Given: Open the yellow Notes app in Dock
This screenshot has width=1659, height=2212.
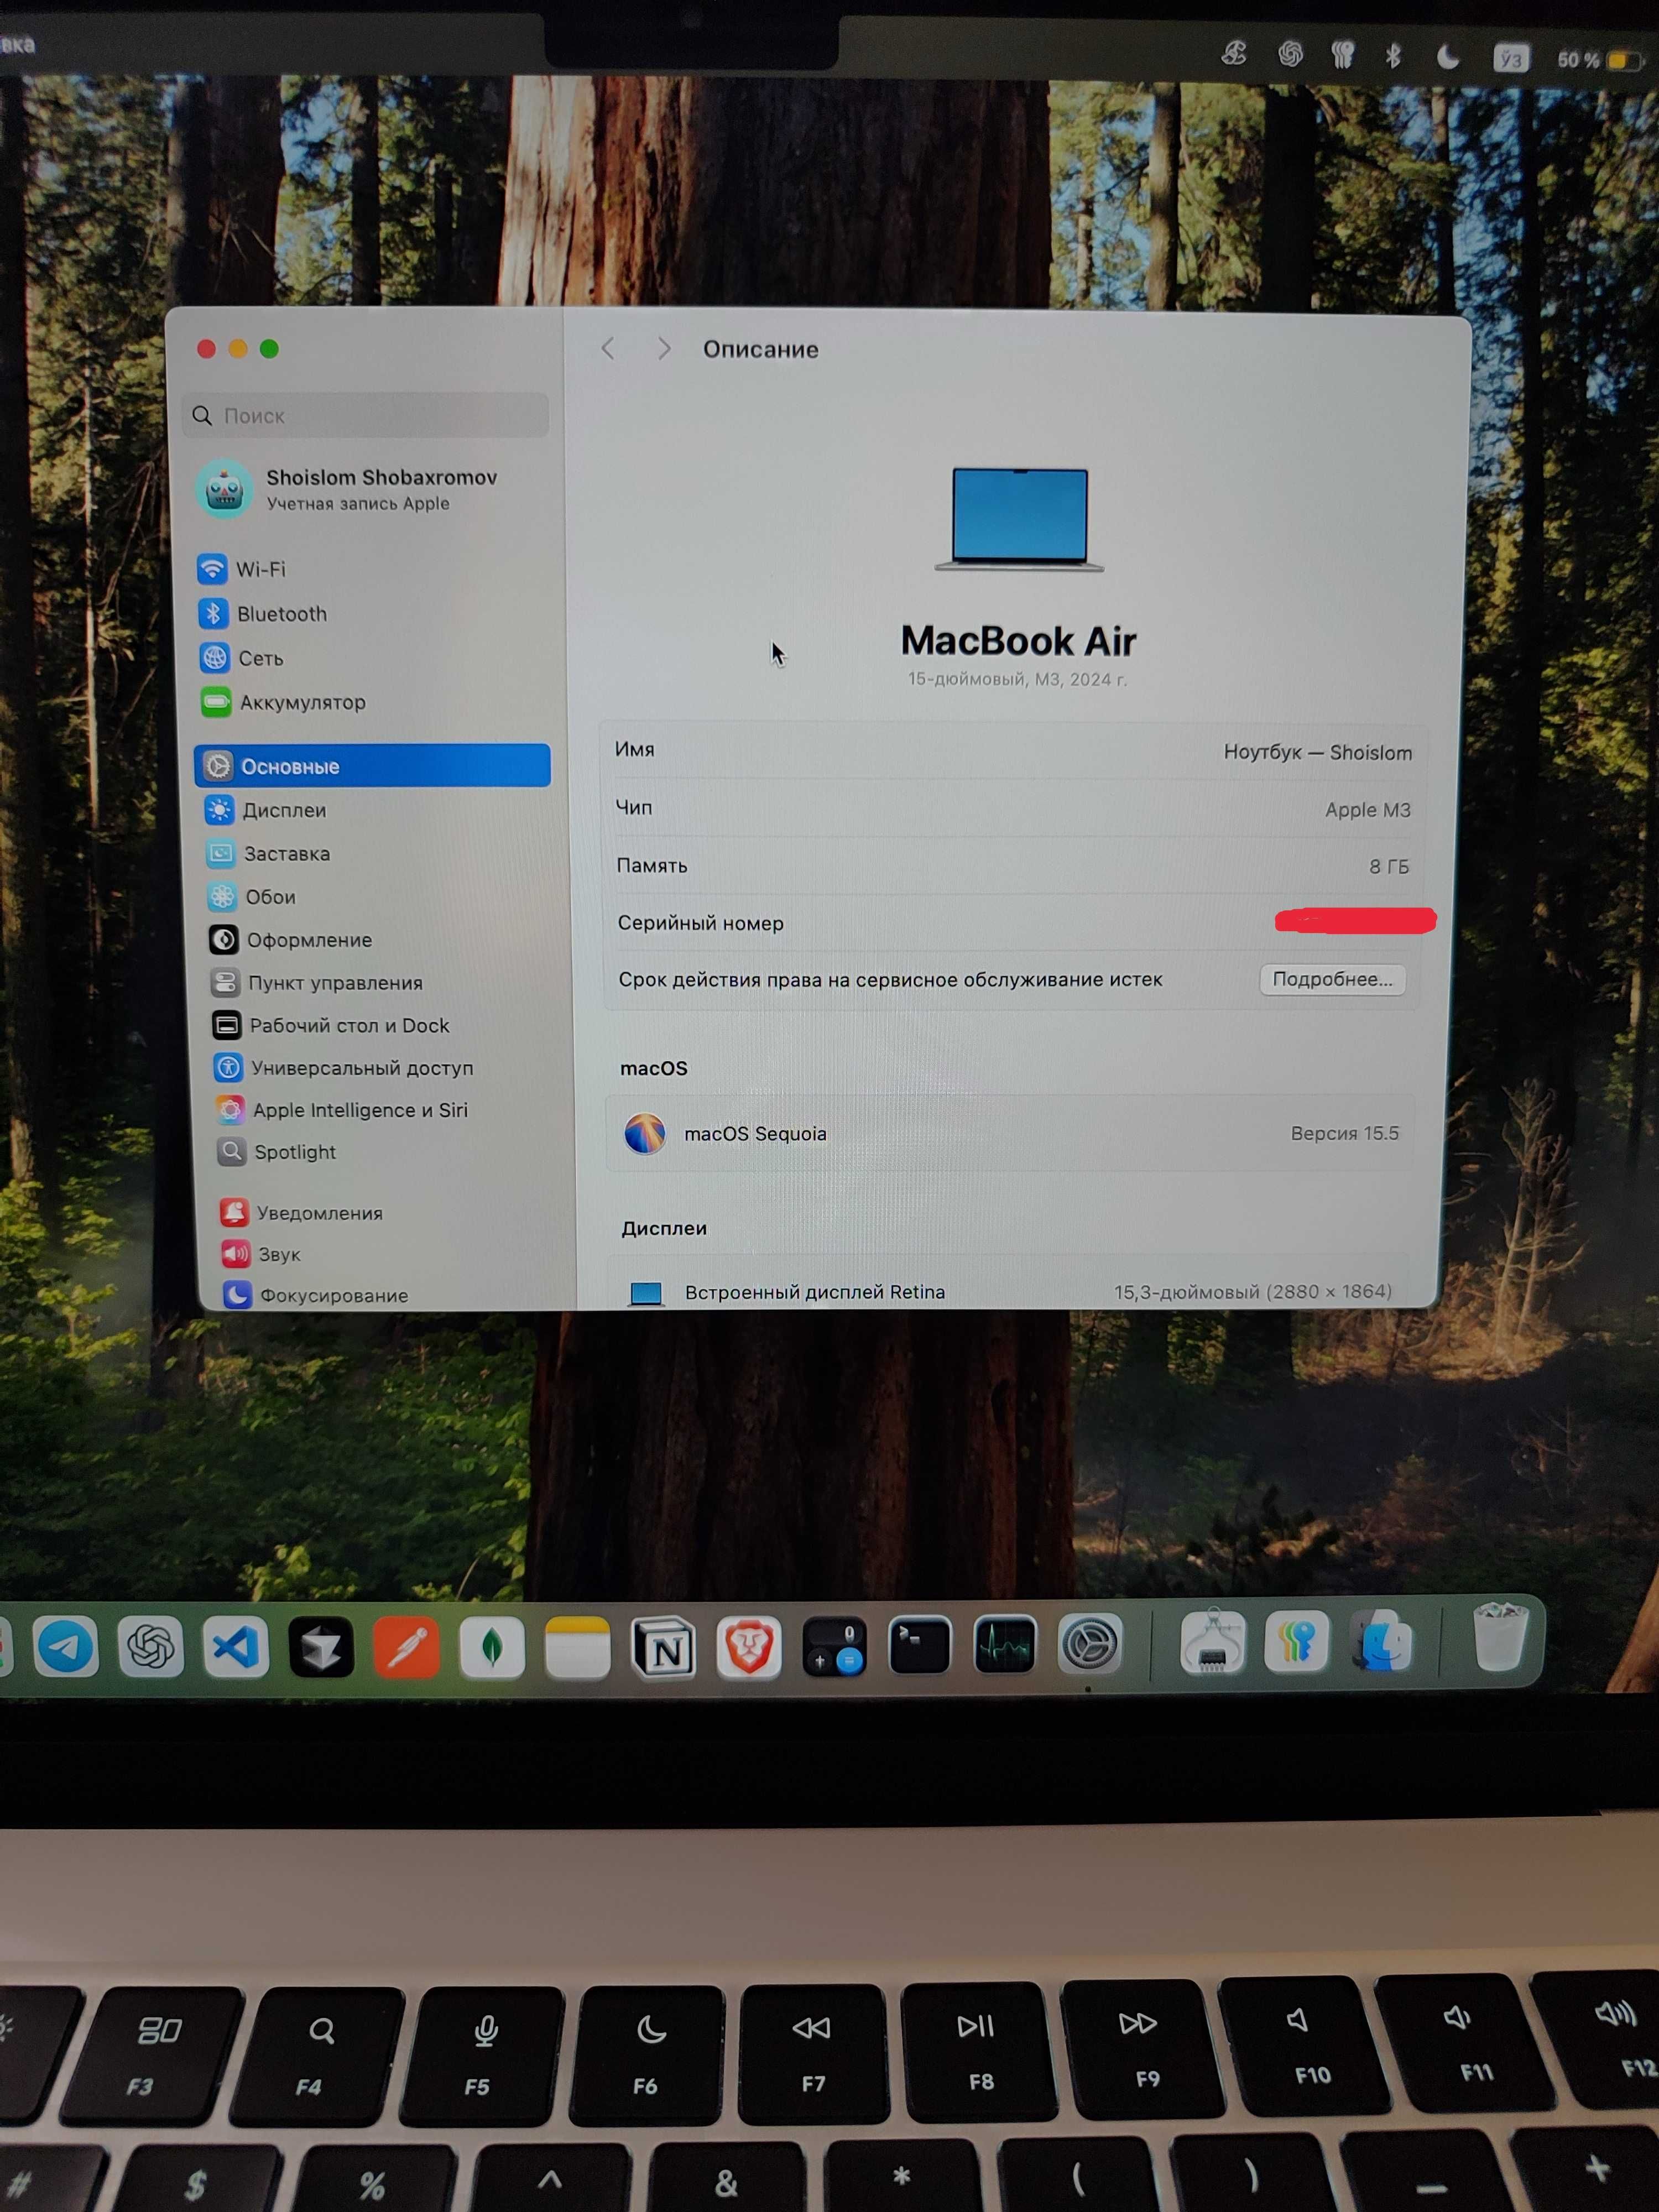Looking at the screenshot, I should [x=578, y=1647].
